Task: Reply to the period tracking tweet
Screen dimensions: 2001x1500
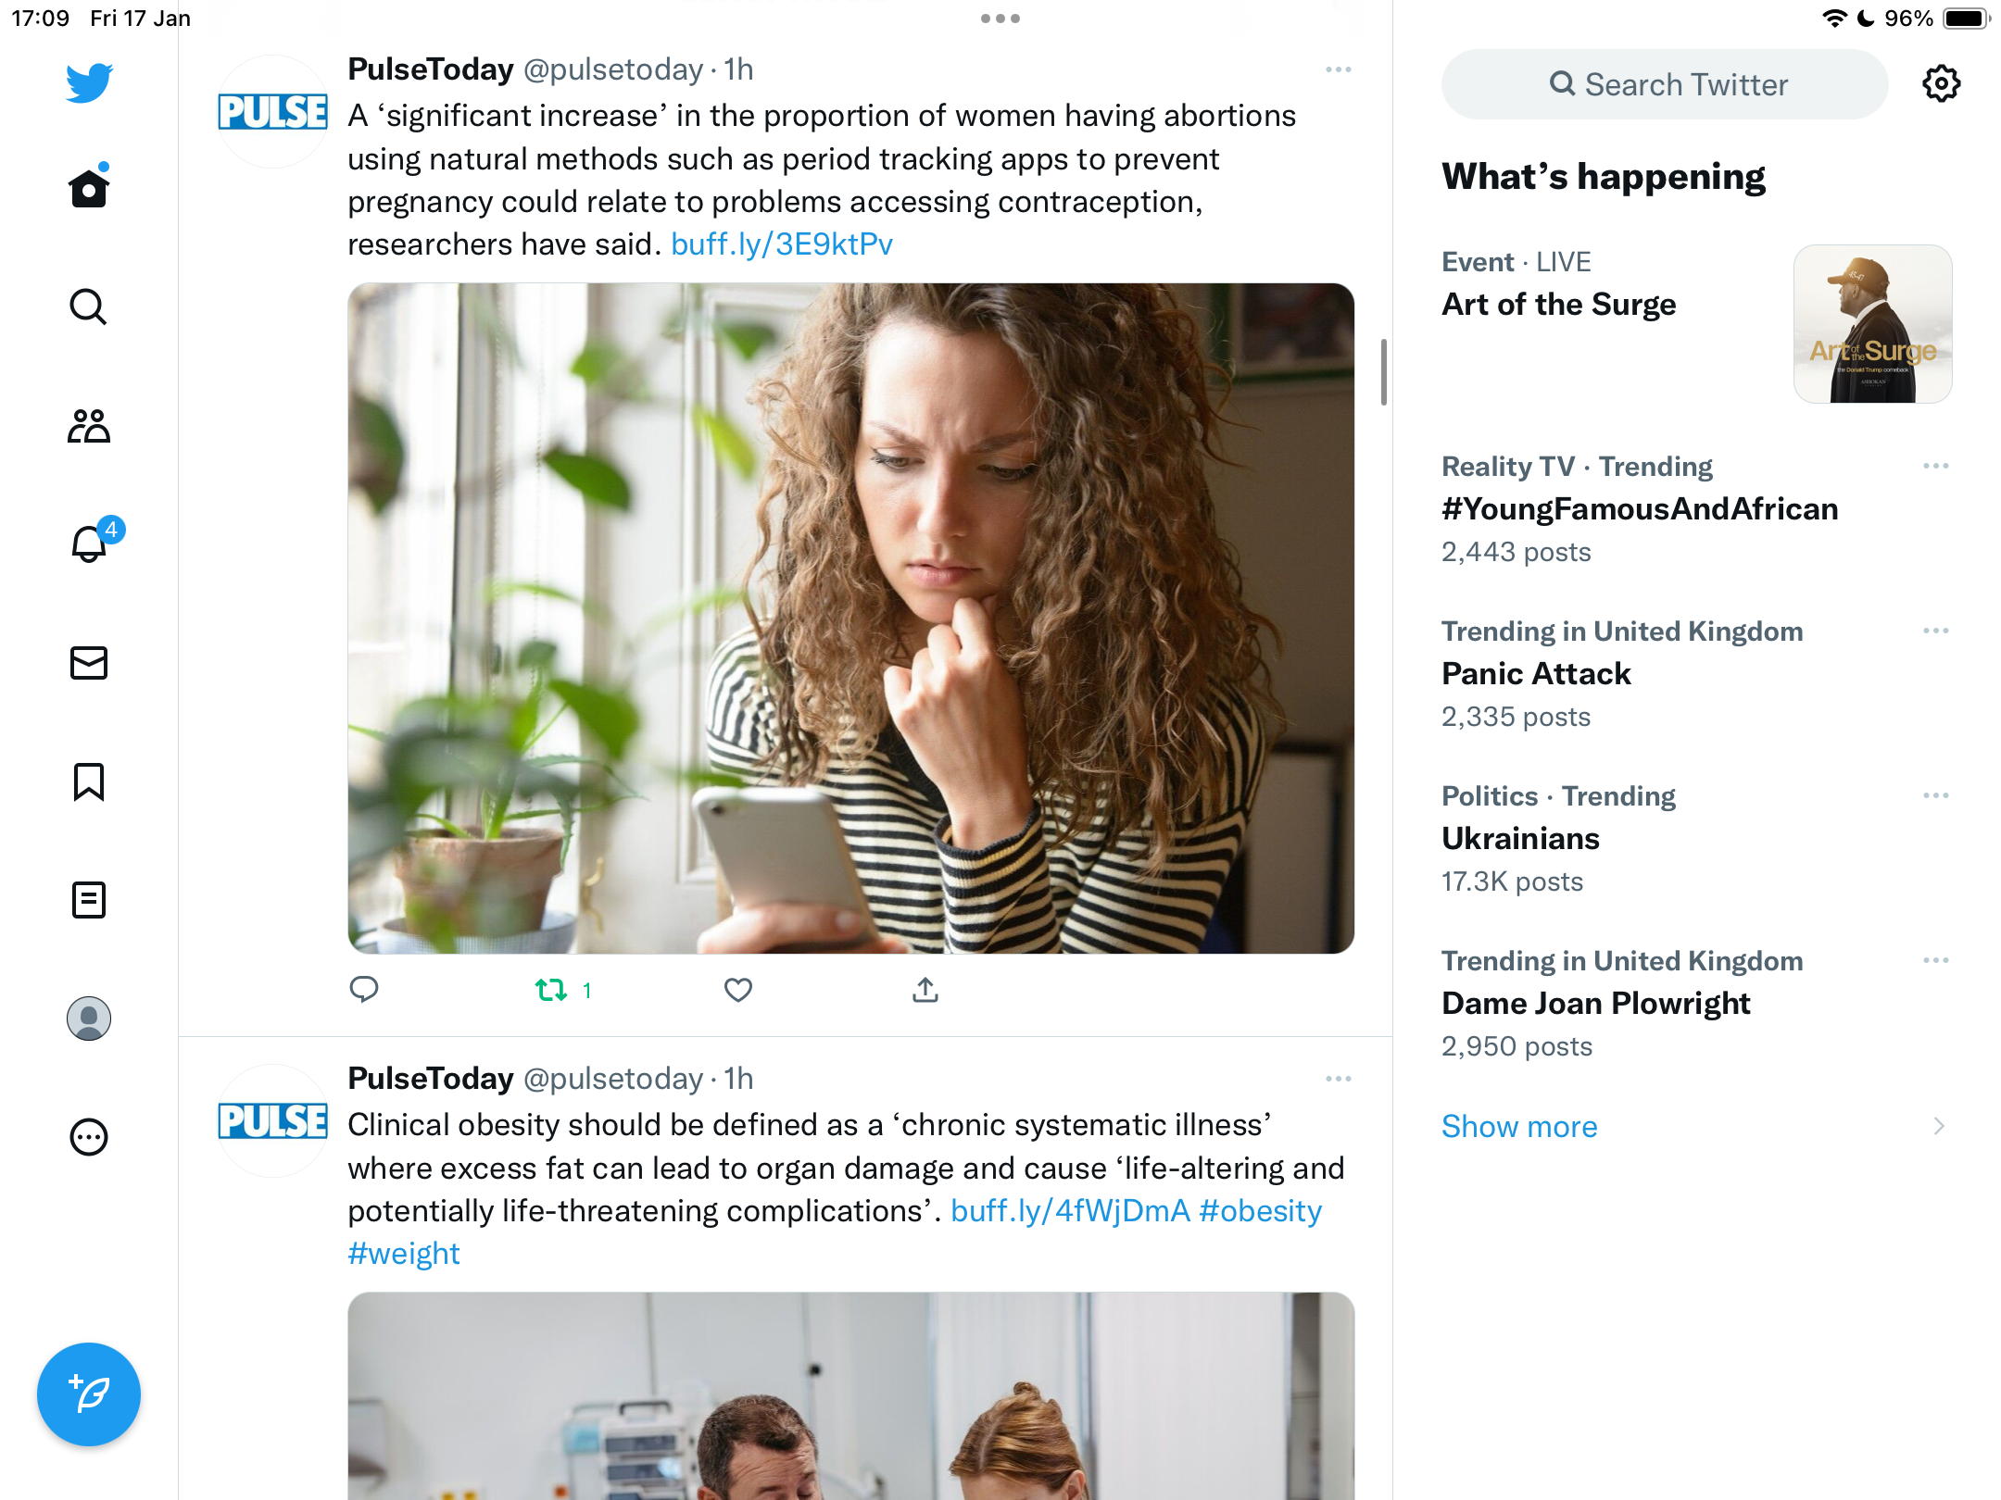Action: tap(364, 990)
